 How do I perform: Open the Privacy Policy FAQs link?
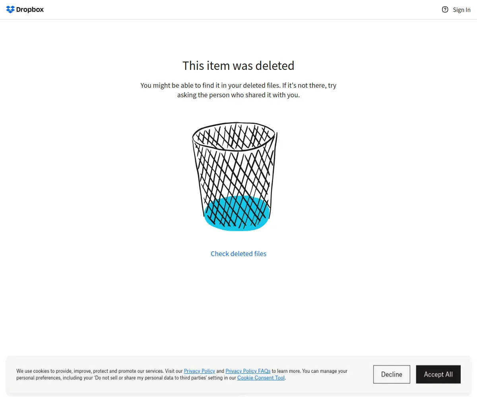[x=248, y=371]
